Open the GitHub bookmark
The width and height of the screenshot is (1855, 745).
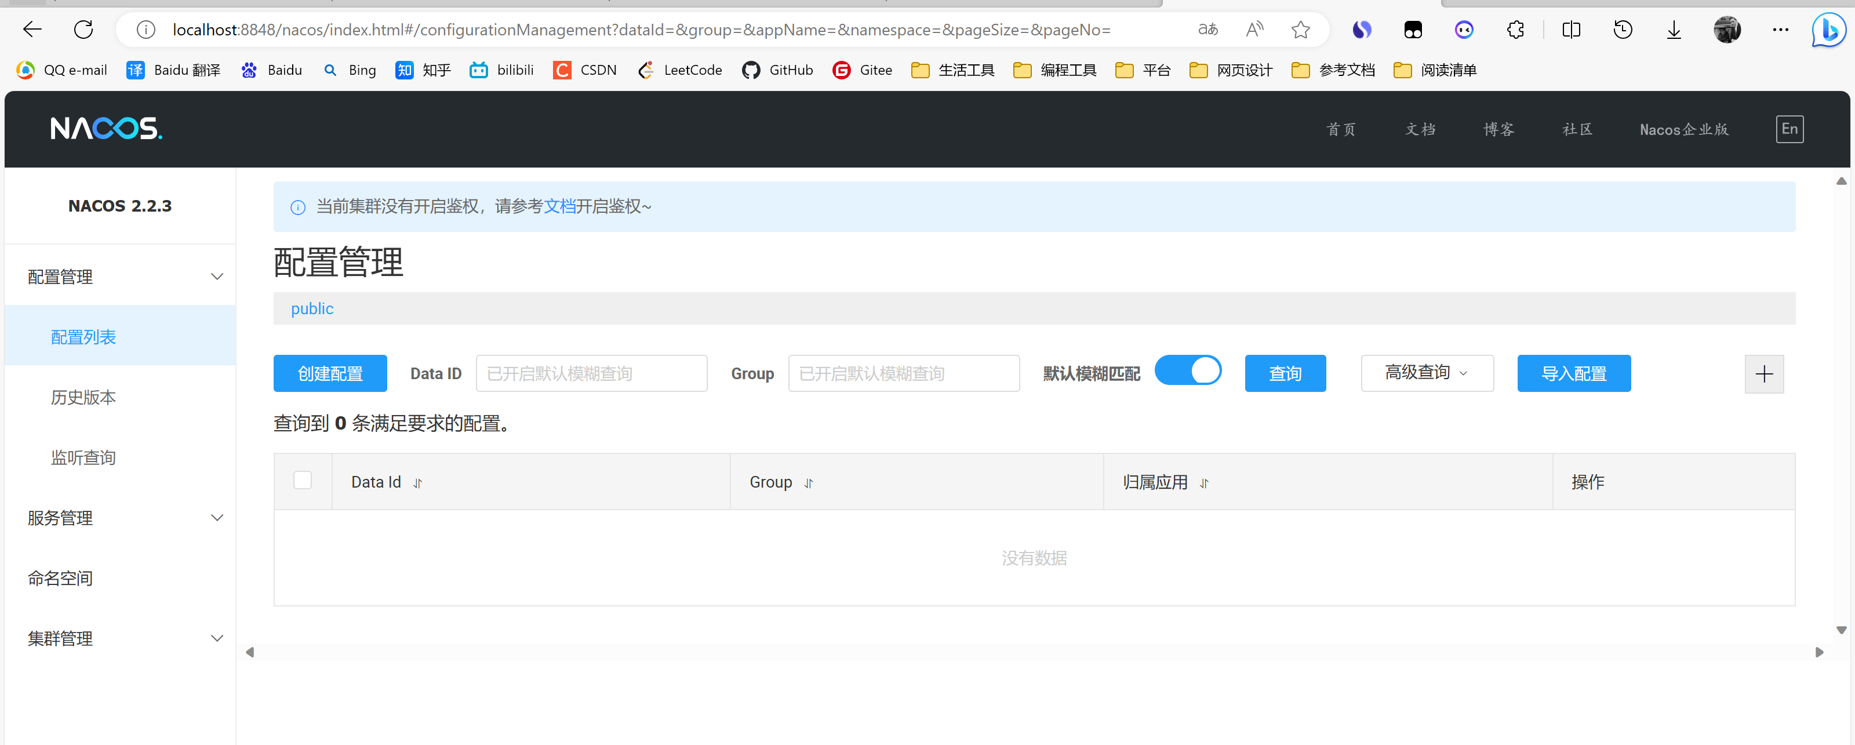[x=778, y=70]
